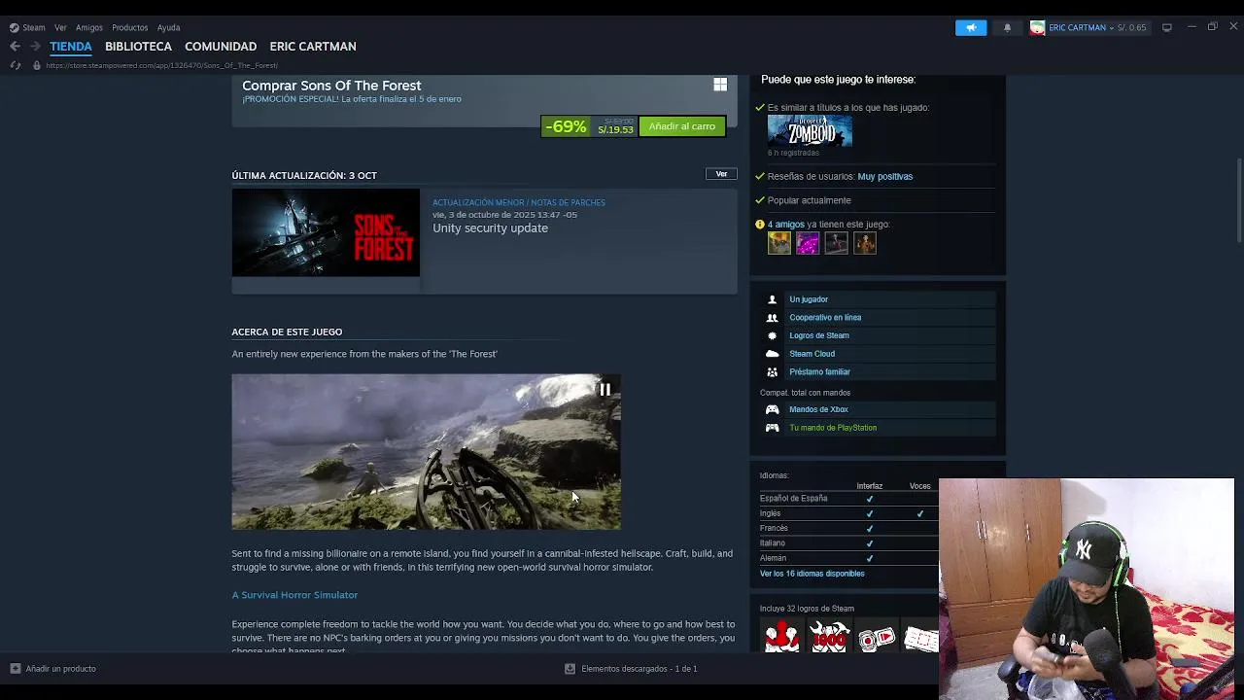This screenshot has width=1244, height=700.
Task: Open the Steam announcements megaphone button
Action: pyautogui.click(x=971, y=27)
